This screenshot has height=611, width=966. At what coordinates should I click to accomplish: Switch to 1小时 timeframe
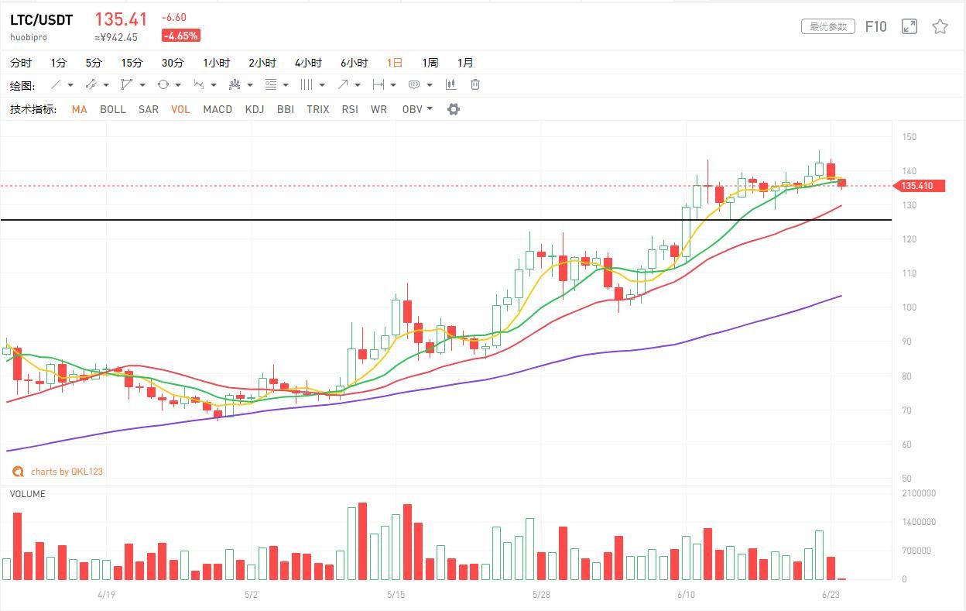point(217,63)
